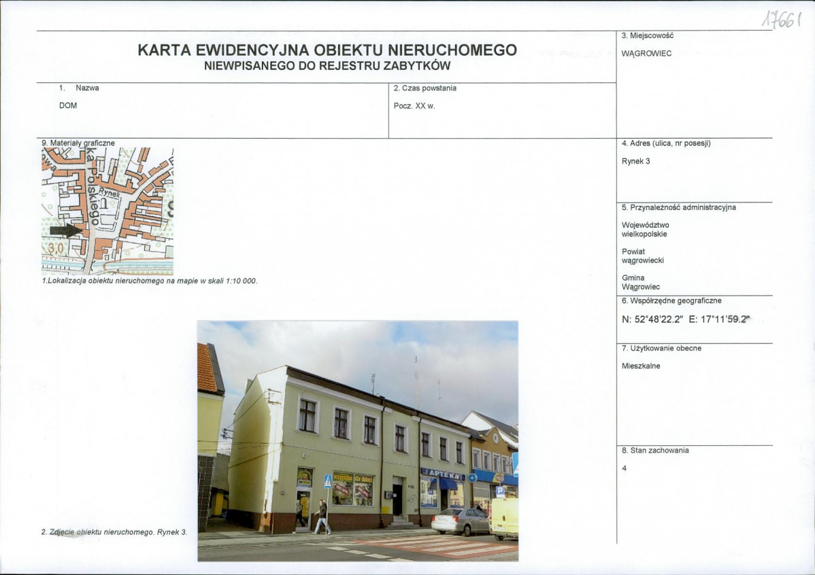Click the handwritten number '17661'
Screen dimensions: 815x575
781,20
